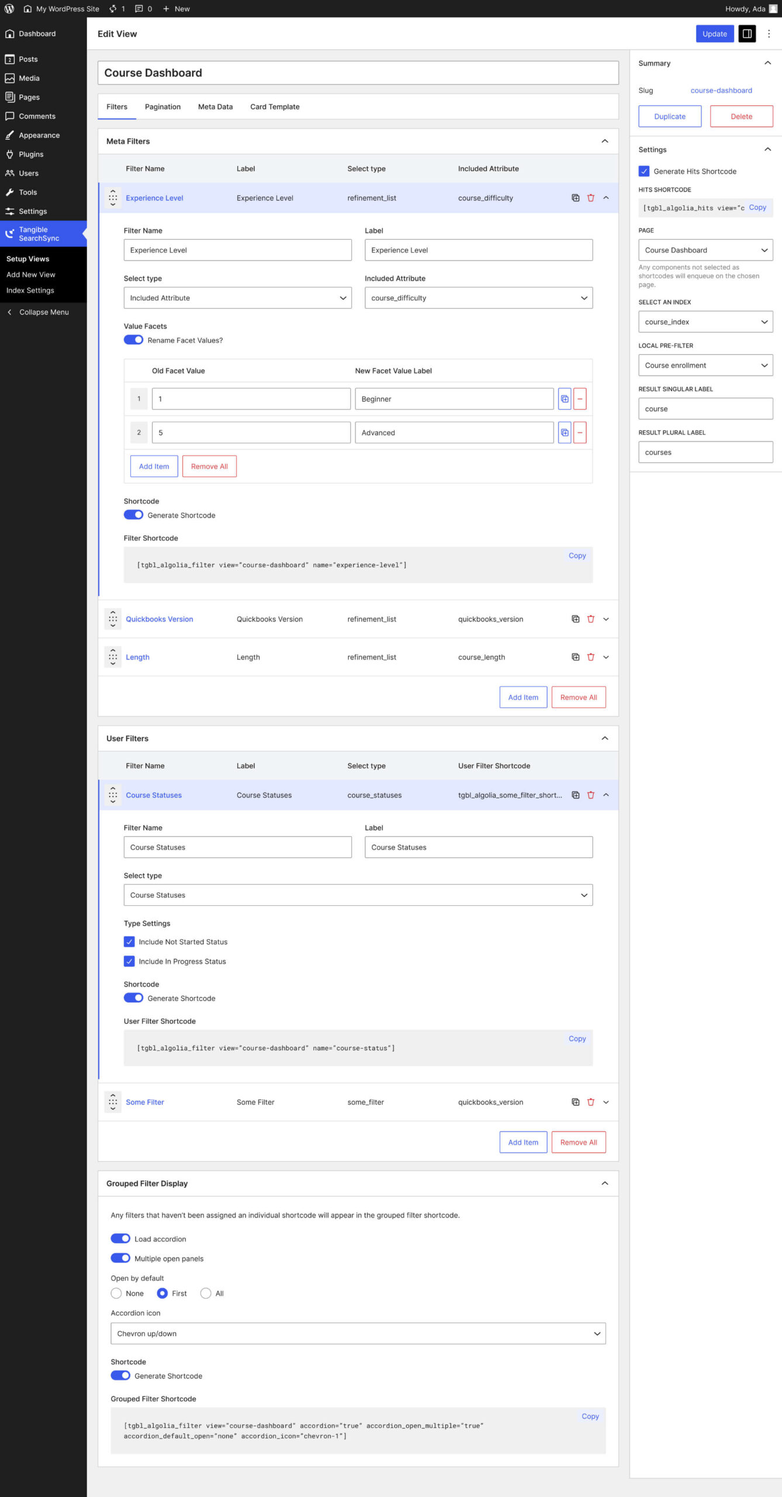Select the All radio button
Image resolution: width=782 pixels, height=1497 pixels.
coord(206,1294)
